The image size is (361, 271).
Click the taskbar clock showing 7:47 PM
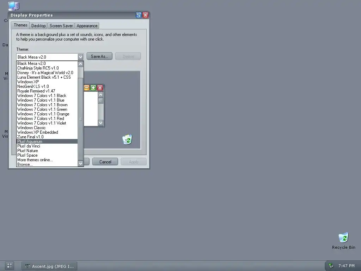click(346, 266)
